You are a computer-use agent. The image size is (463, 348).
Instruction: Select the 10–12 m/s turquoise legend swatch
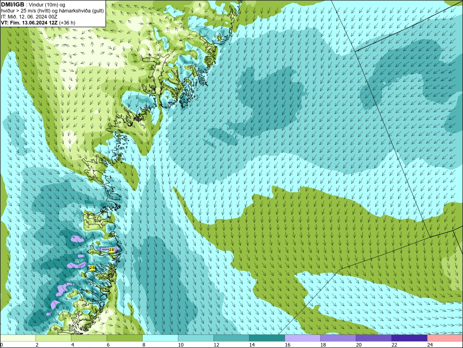coord(196,338)
